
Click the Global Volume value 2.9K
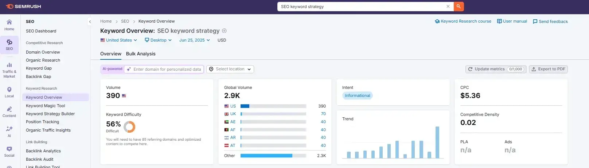click(x=232, y=95)
